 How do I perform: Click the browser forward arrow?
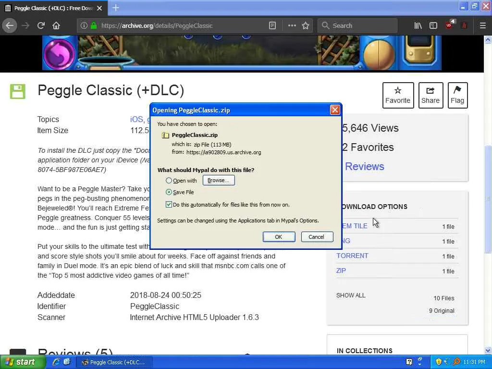tap(26, 26)
